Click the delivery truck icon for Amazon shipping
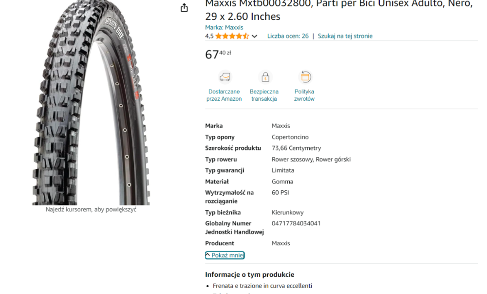The image size is (487, 294). coord(225,77)
